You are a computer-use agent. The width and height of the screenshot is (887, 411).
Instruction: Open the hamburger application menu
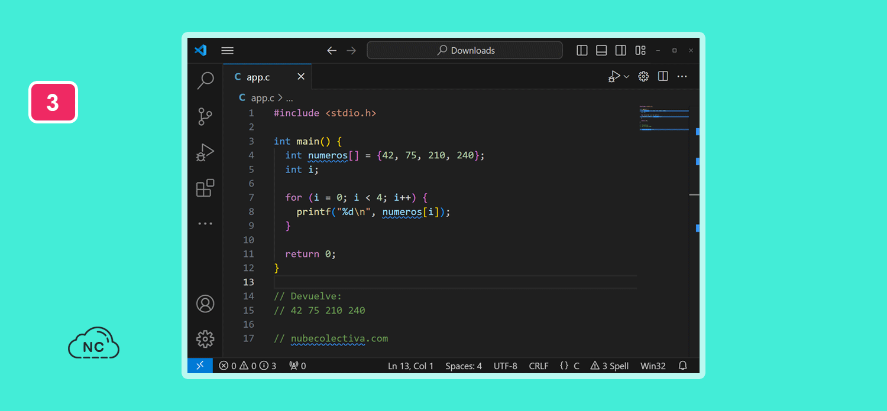[228, 50]
